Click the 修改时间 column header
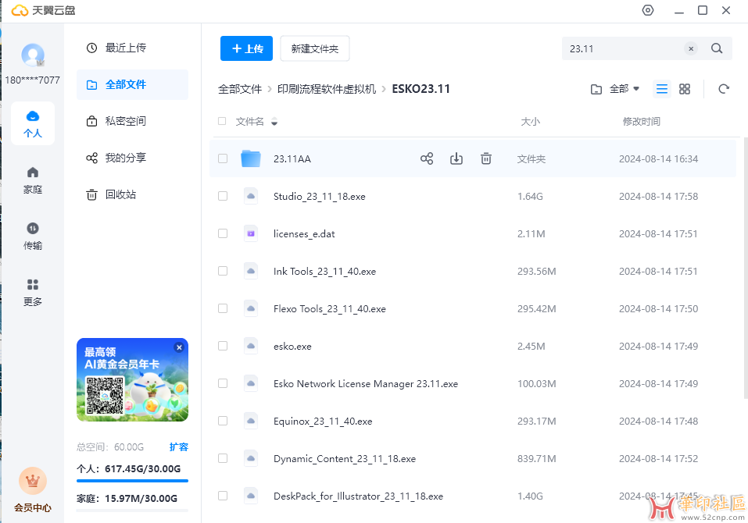This screenshot has width=748, height=523. point(642,122)
